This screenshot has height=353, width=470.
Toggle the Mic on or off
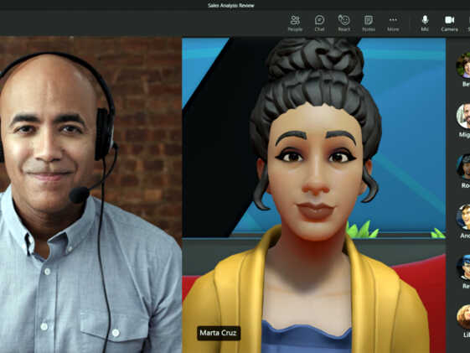tap(425, 23)
